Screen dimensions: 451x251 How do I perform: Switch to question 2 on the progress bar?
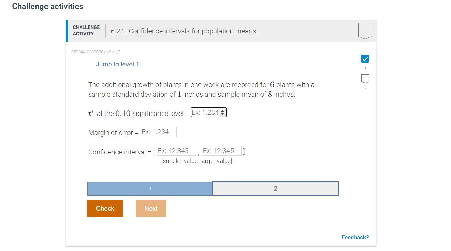pos(275,188)
